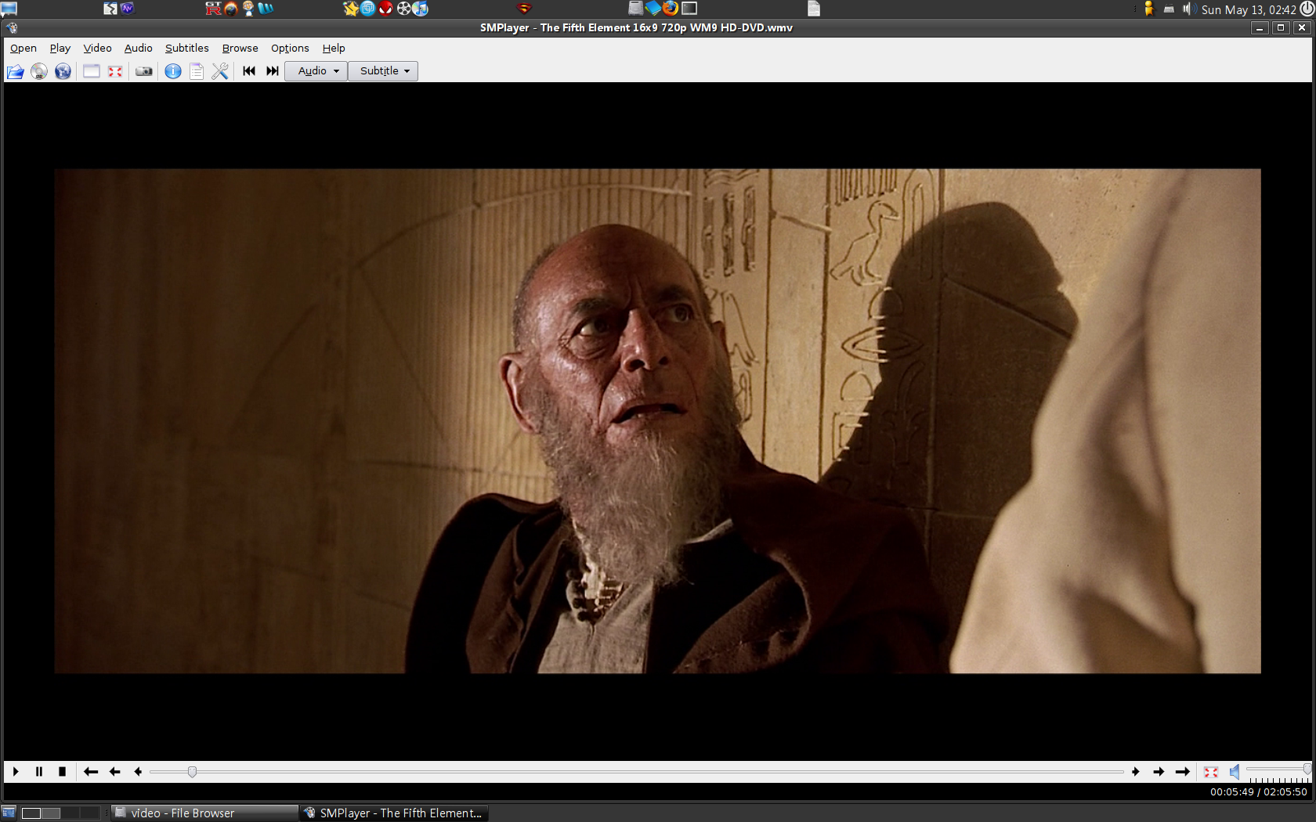Toggle fullscreen in the bottom control bar

tap(1211, 772)
